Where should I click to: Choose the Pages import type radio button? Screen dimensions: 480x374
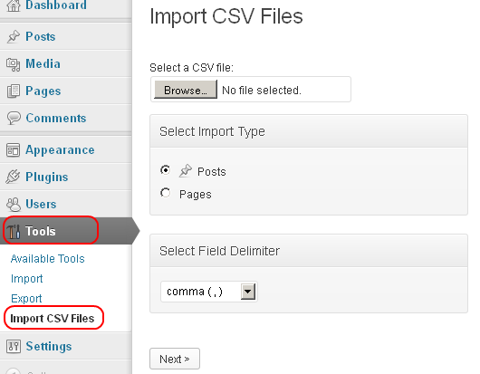[166, 193]
